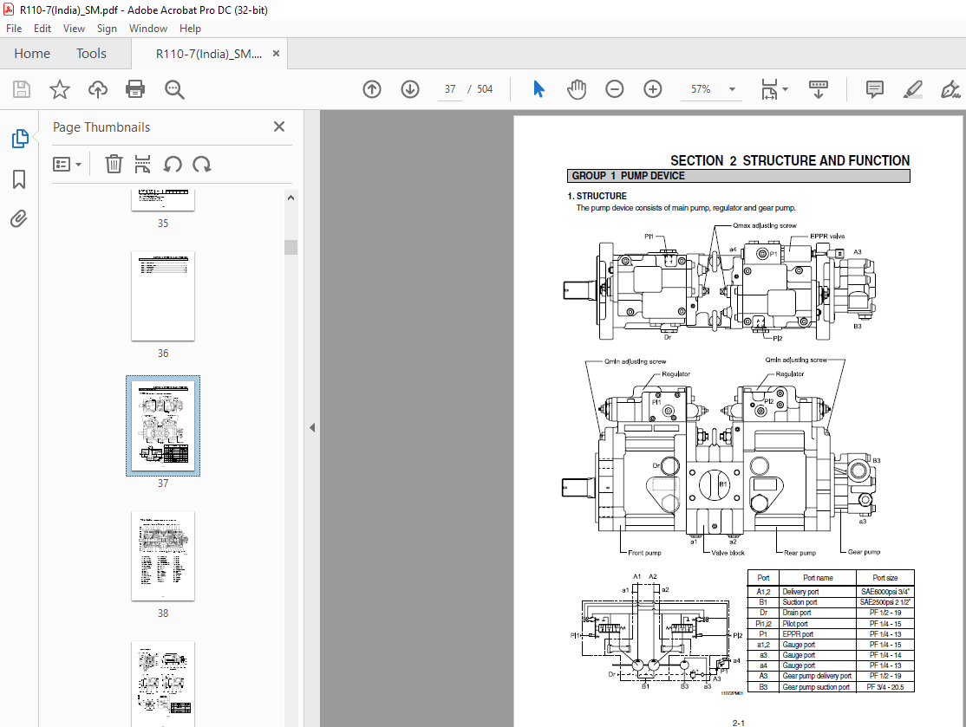Open the zoom level 57% dropdown
The image size is (966, 727).
(733, 89)
